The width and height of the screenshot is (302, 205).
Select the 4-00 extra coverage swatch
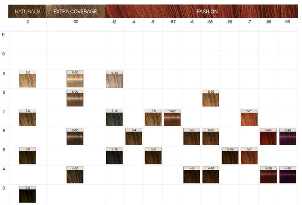point(75,175)
